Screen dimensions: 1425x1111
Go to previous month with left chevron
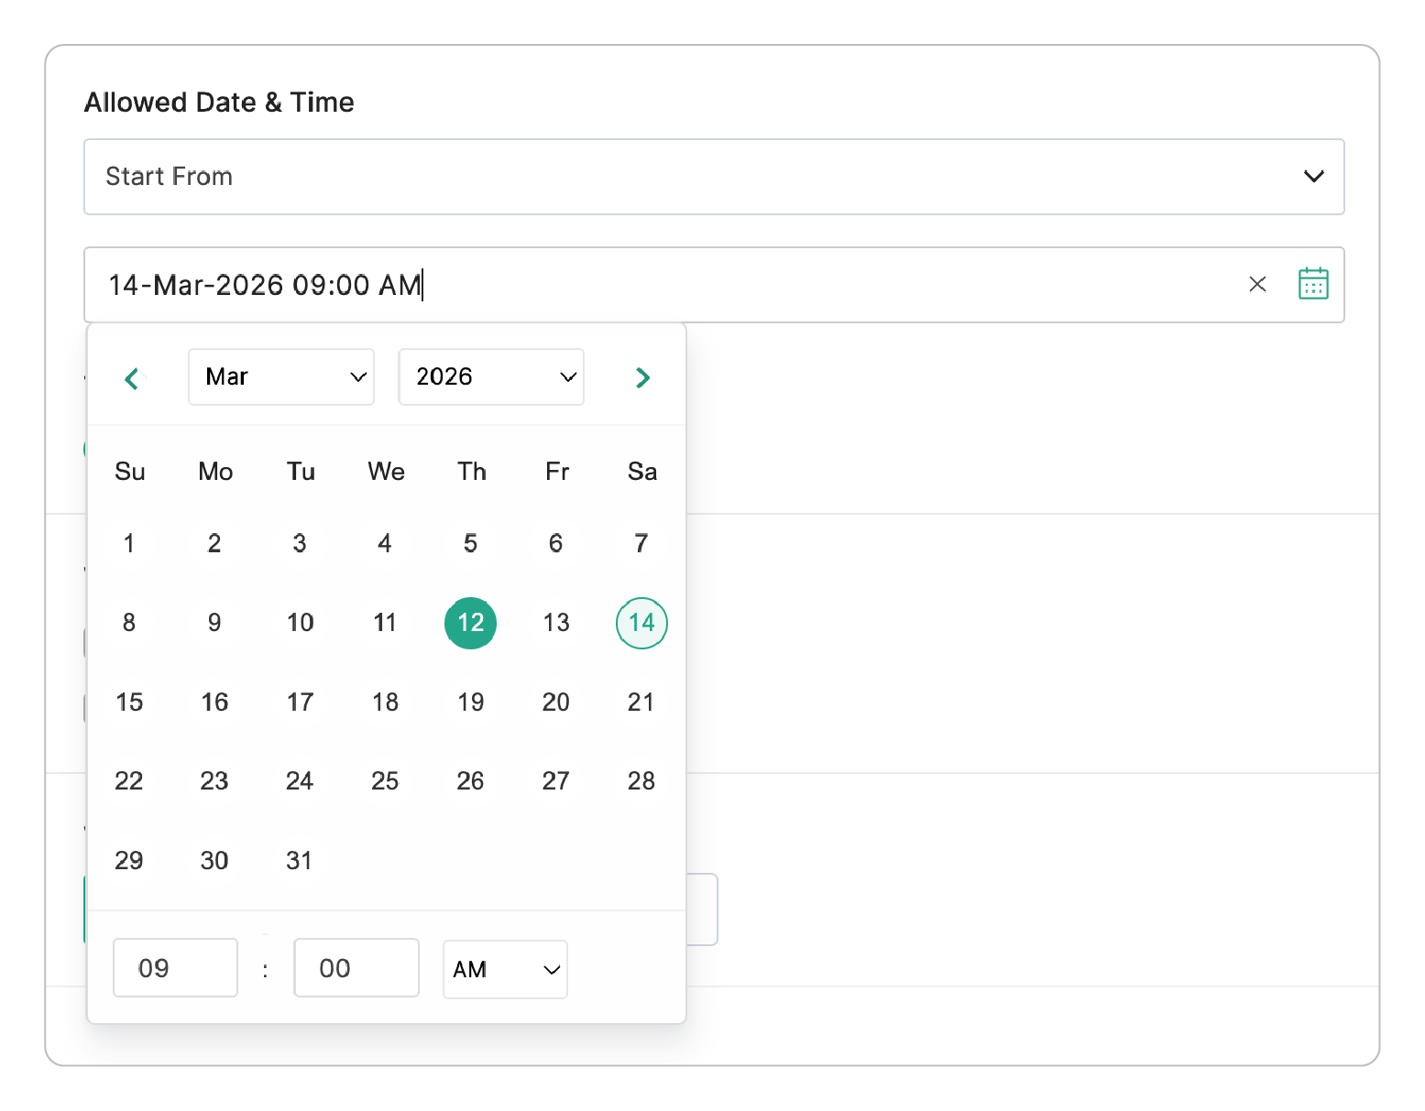pos(132,377)
